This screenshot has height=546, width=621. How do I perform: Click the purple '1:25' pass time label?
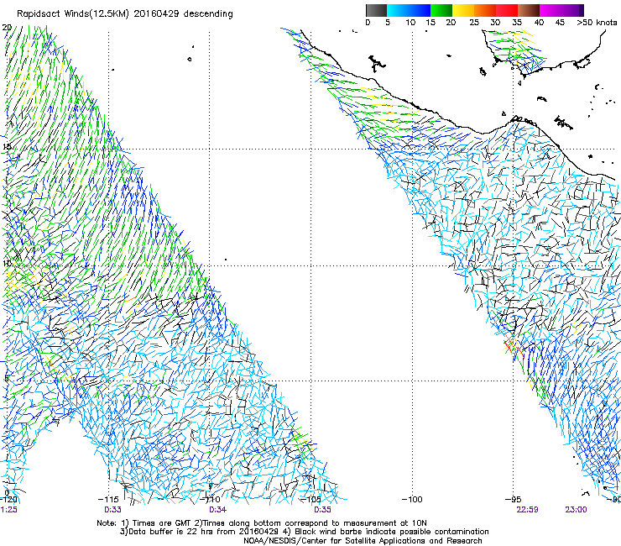tap(8, 510)
